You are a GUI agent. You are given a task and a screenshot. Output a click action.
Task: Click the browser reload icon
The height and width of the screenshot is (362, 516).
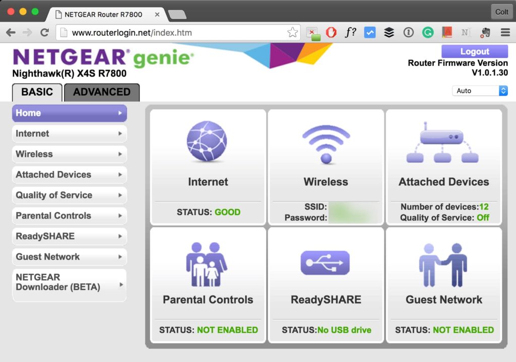click(x=44, y=33)
